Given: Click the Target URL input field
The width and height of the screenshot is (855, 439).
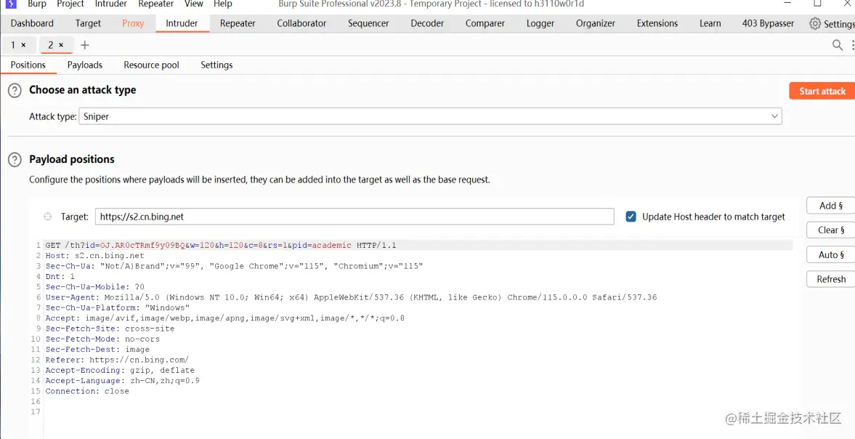Looking at the screenshot, I should pyautogui.click(x=354, y=217).
